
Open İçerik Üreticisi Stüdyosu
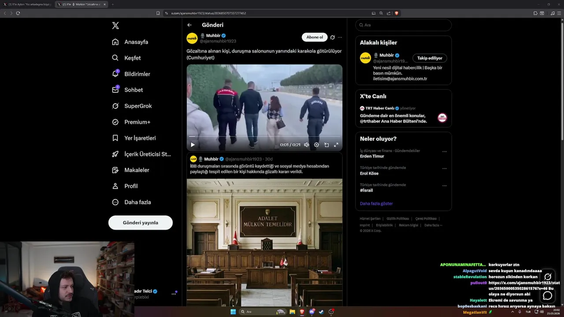click(x=142, y=154)
